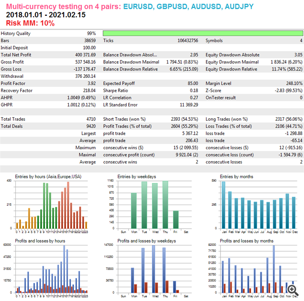304x301 pixels.
Task: Select Initial Deposit value '100.00'
Action: [x=89, y=48]
